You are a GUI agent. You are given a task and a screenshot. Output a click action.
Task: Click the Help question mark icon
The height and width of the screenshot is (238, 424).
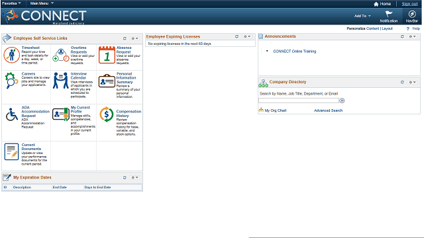408,28
